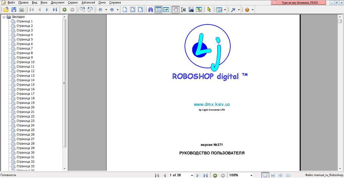The image size is (344, 178).
Task: Click the Typewriter tool icon
Action: 199,10
